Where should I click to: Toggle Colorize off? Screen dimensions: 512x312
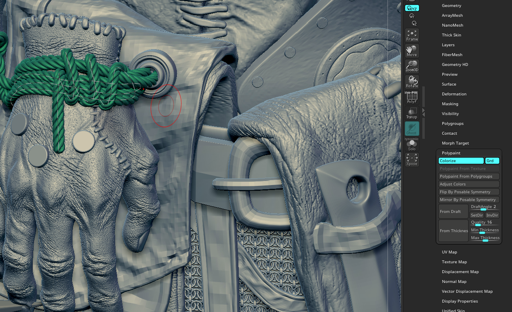(461, 161)
